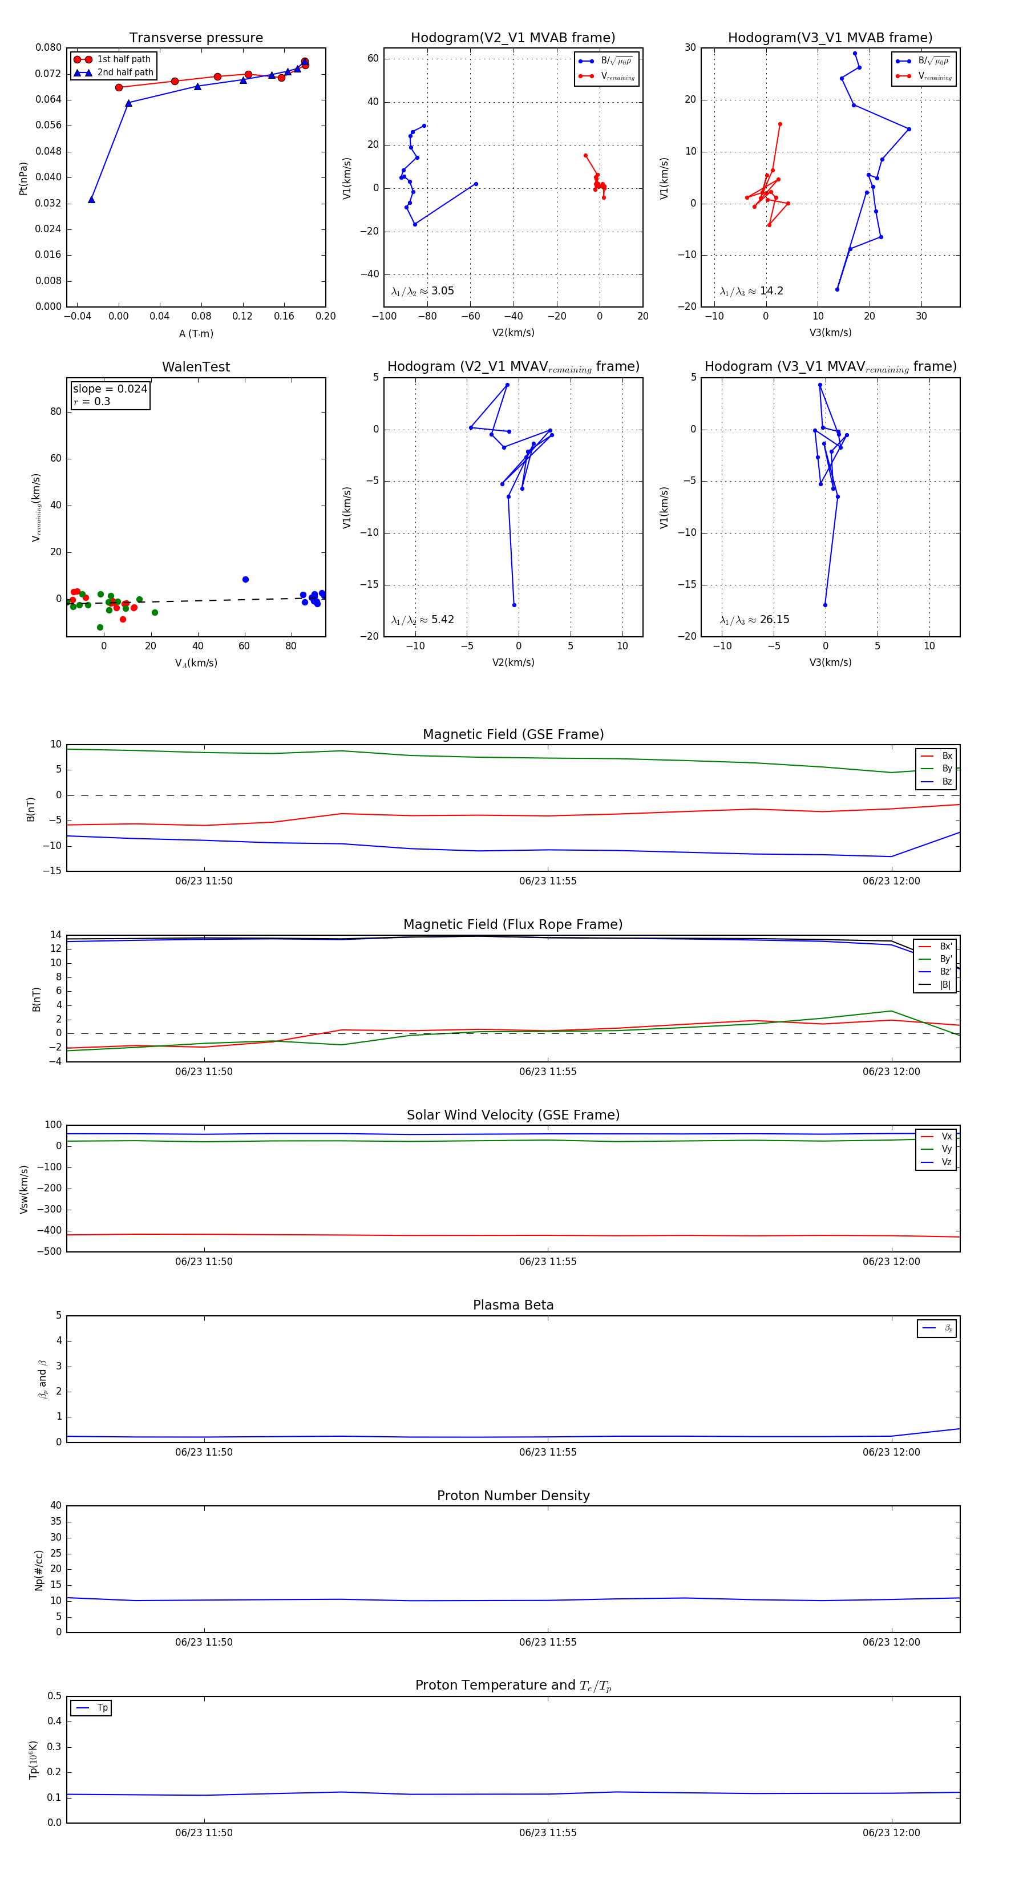The image size is (1027, 1883).
Task: Click the 'Plasma Beta' plot title
Action: 513,1306
